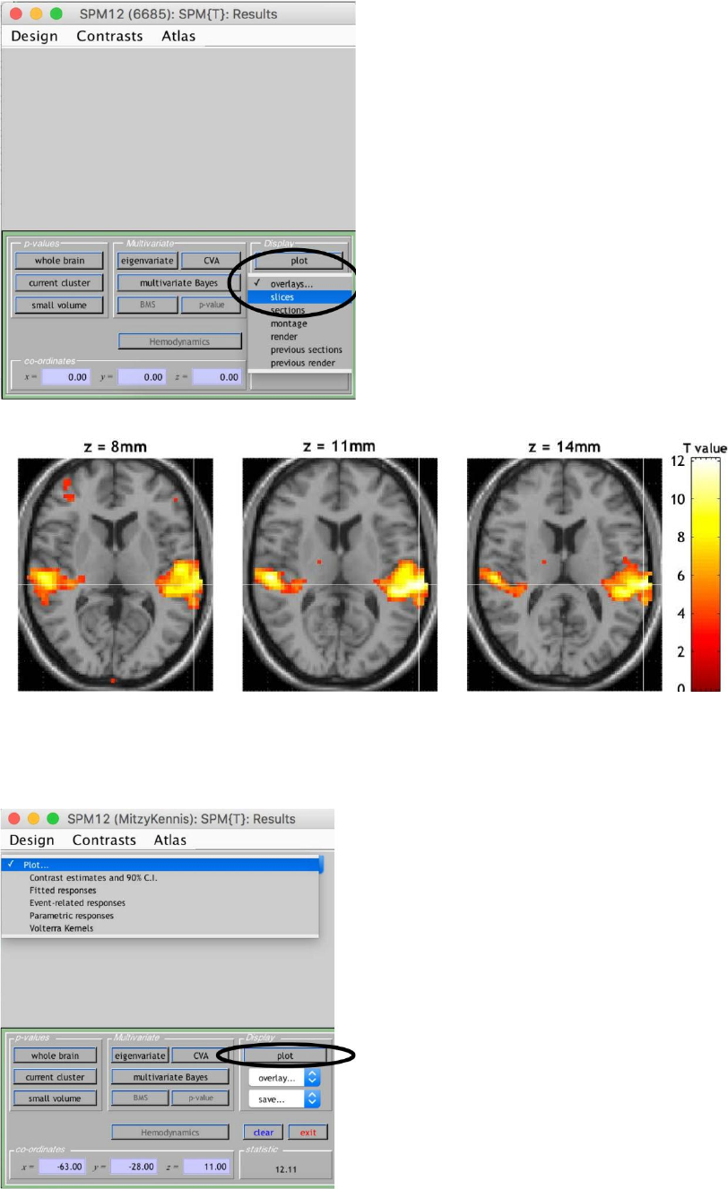This screenshot has height=1189, width=728.
Task: Click 'whole brain' in MitzyKennis results window
Action: (56, 1055)
